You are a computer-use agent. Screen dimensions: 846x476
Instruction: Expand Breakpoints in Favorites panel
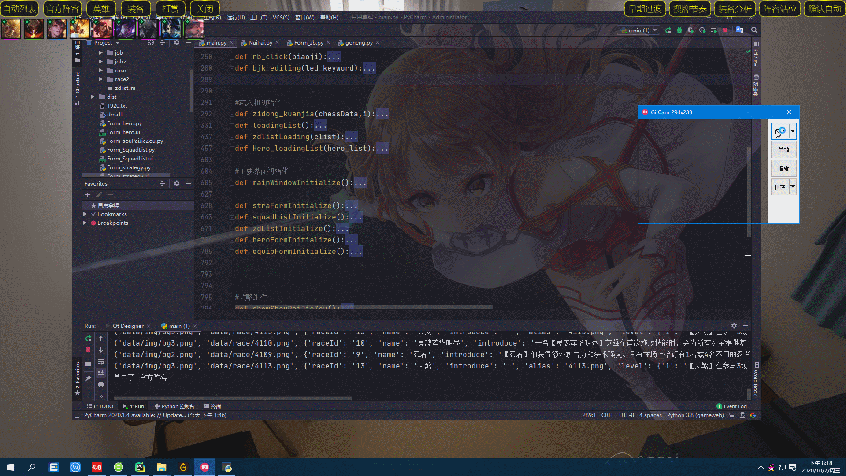[85, 223]
